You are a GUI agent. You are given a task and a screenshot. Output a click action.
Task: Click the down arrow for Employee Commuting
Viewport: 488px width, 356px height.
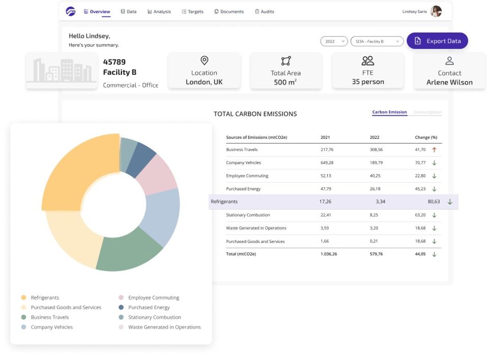[x=434, y=176]
